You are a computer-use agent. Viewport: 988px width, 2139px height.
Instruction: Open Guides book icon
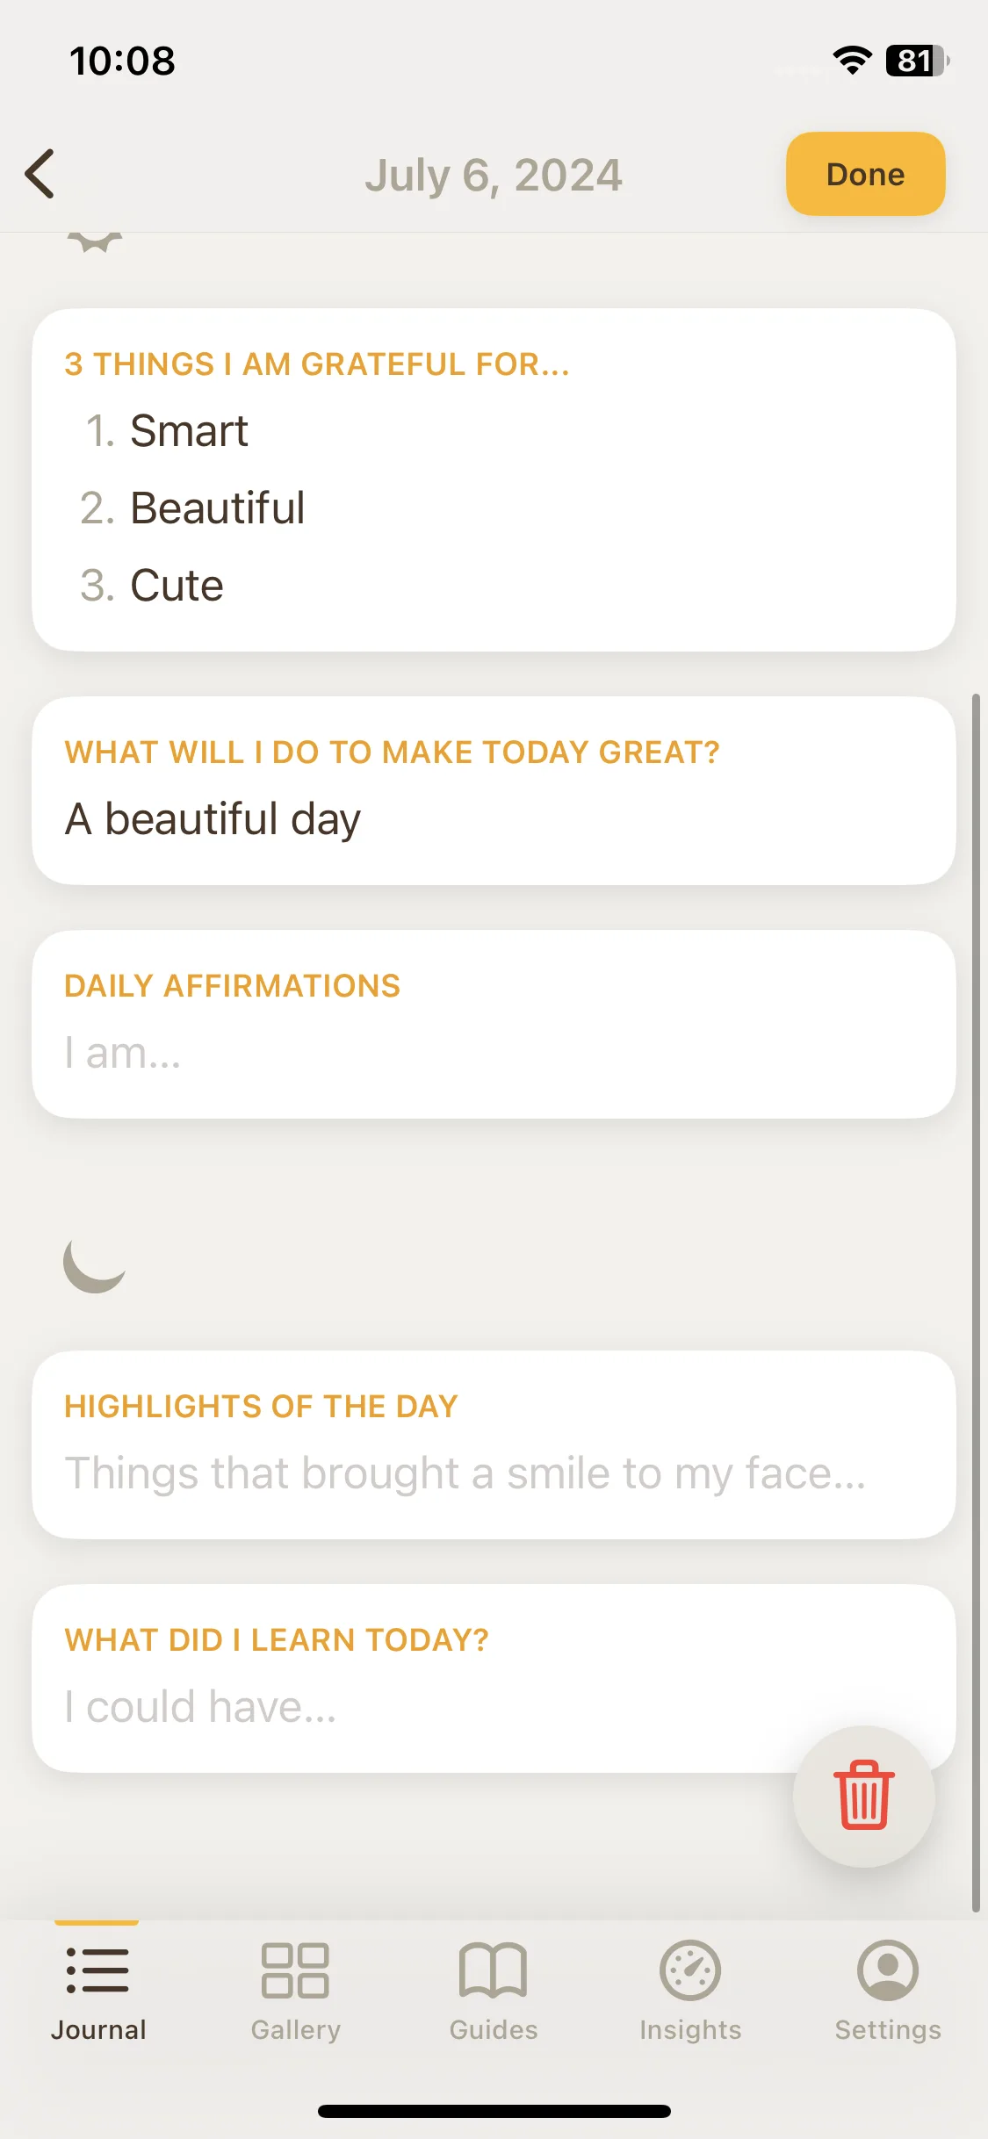494,1970
